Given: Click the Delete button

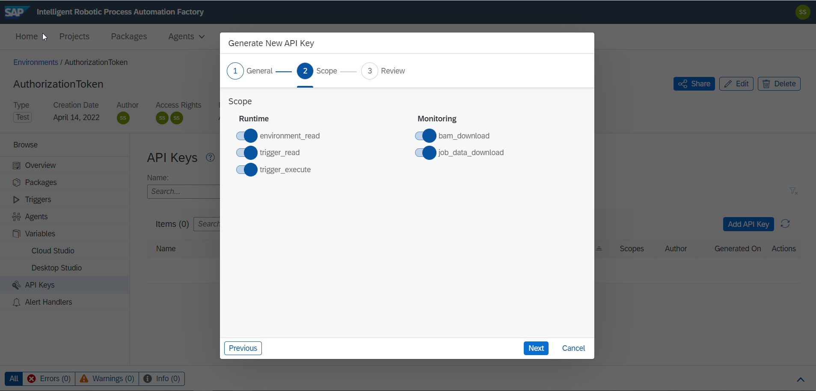Looking at the screenshot, I should [x=779, y=84].
